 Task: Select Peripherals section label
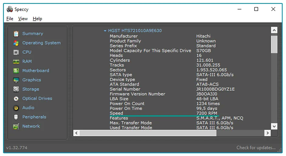34,117
